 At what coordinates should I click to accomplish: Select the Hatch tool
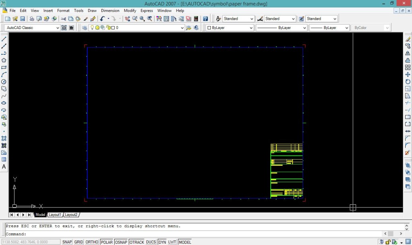coord(4,139)
